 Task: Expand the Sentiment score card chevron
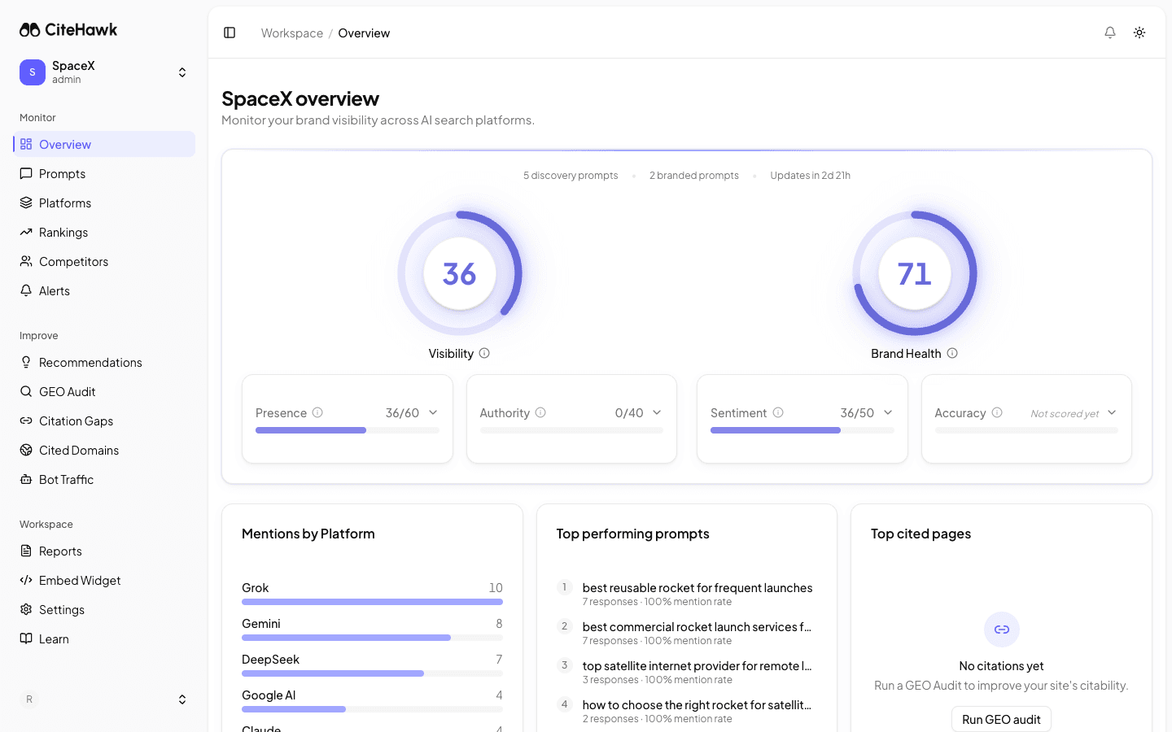point(888,412)
